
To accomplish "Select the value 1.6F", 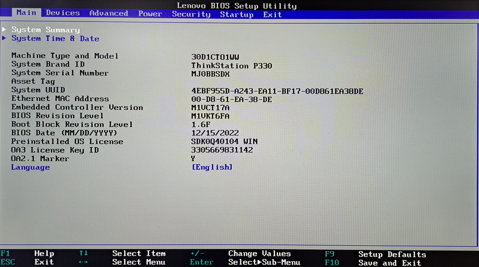I will click(x=201, y=125).
